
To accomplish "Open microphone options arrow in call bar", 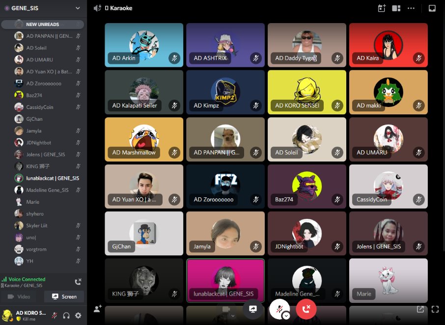I will tap(286, 316).
